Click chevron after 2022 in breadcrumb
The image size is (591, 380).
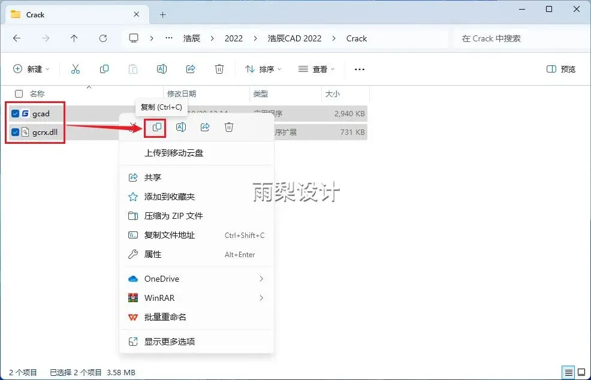255,38
